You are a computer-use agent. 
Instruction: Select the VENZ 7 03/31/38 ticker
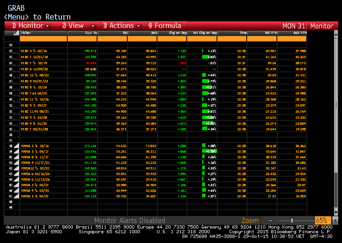34,129
